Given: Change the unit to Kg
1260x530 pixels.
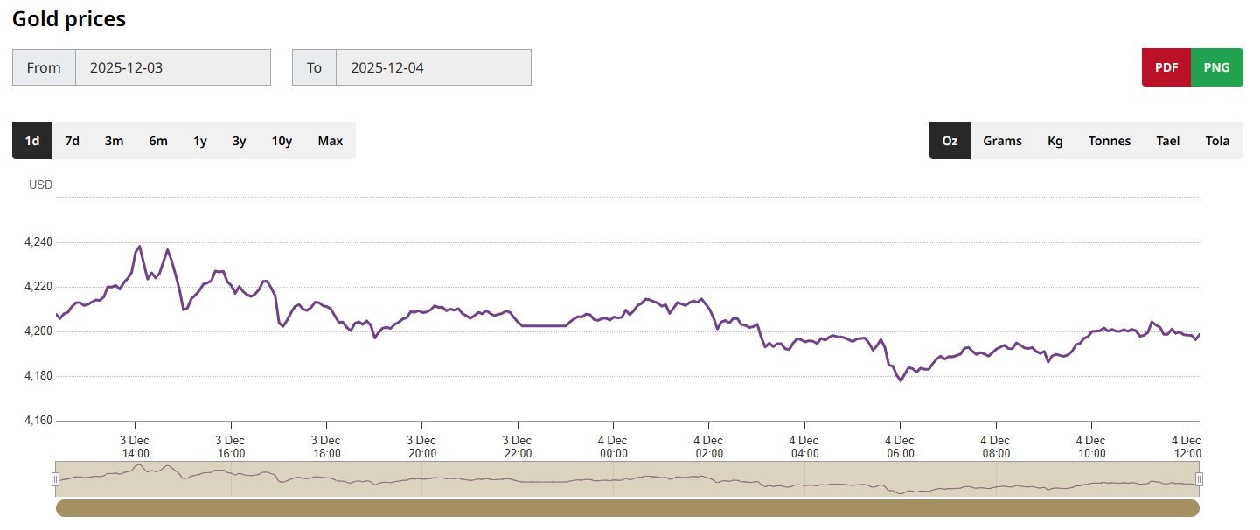Looking at the screenshot, I should (x=1055, y=141).
